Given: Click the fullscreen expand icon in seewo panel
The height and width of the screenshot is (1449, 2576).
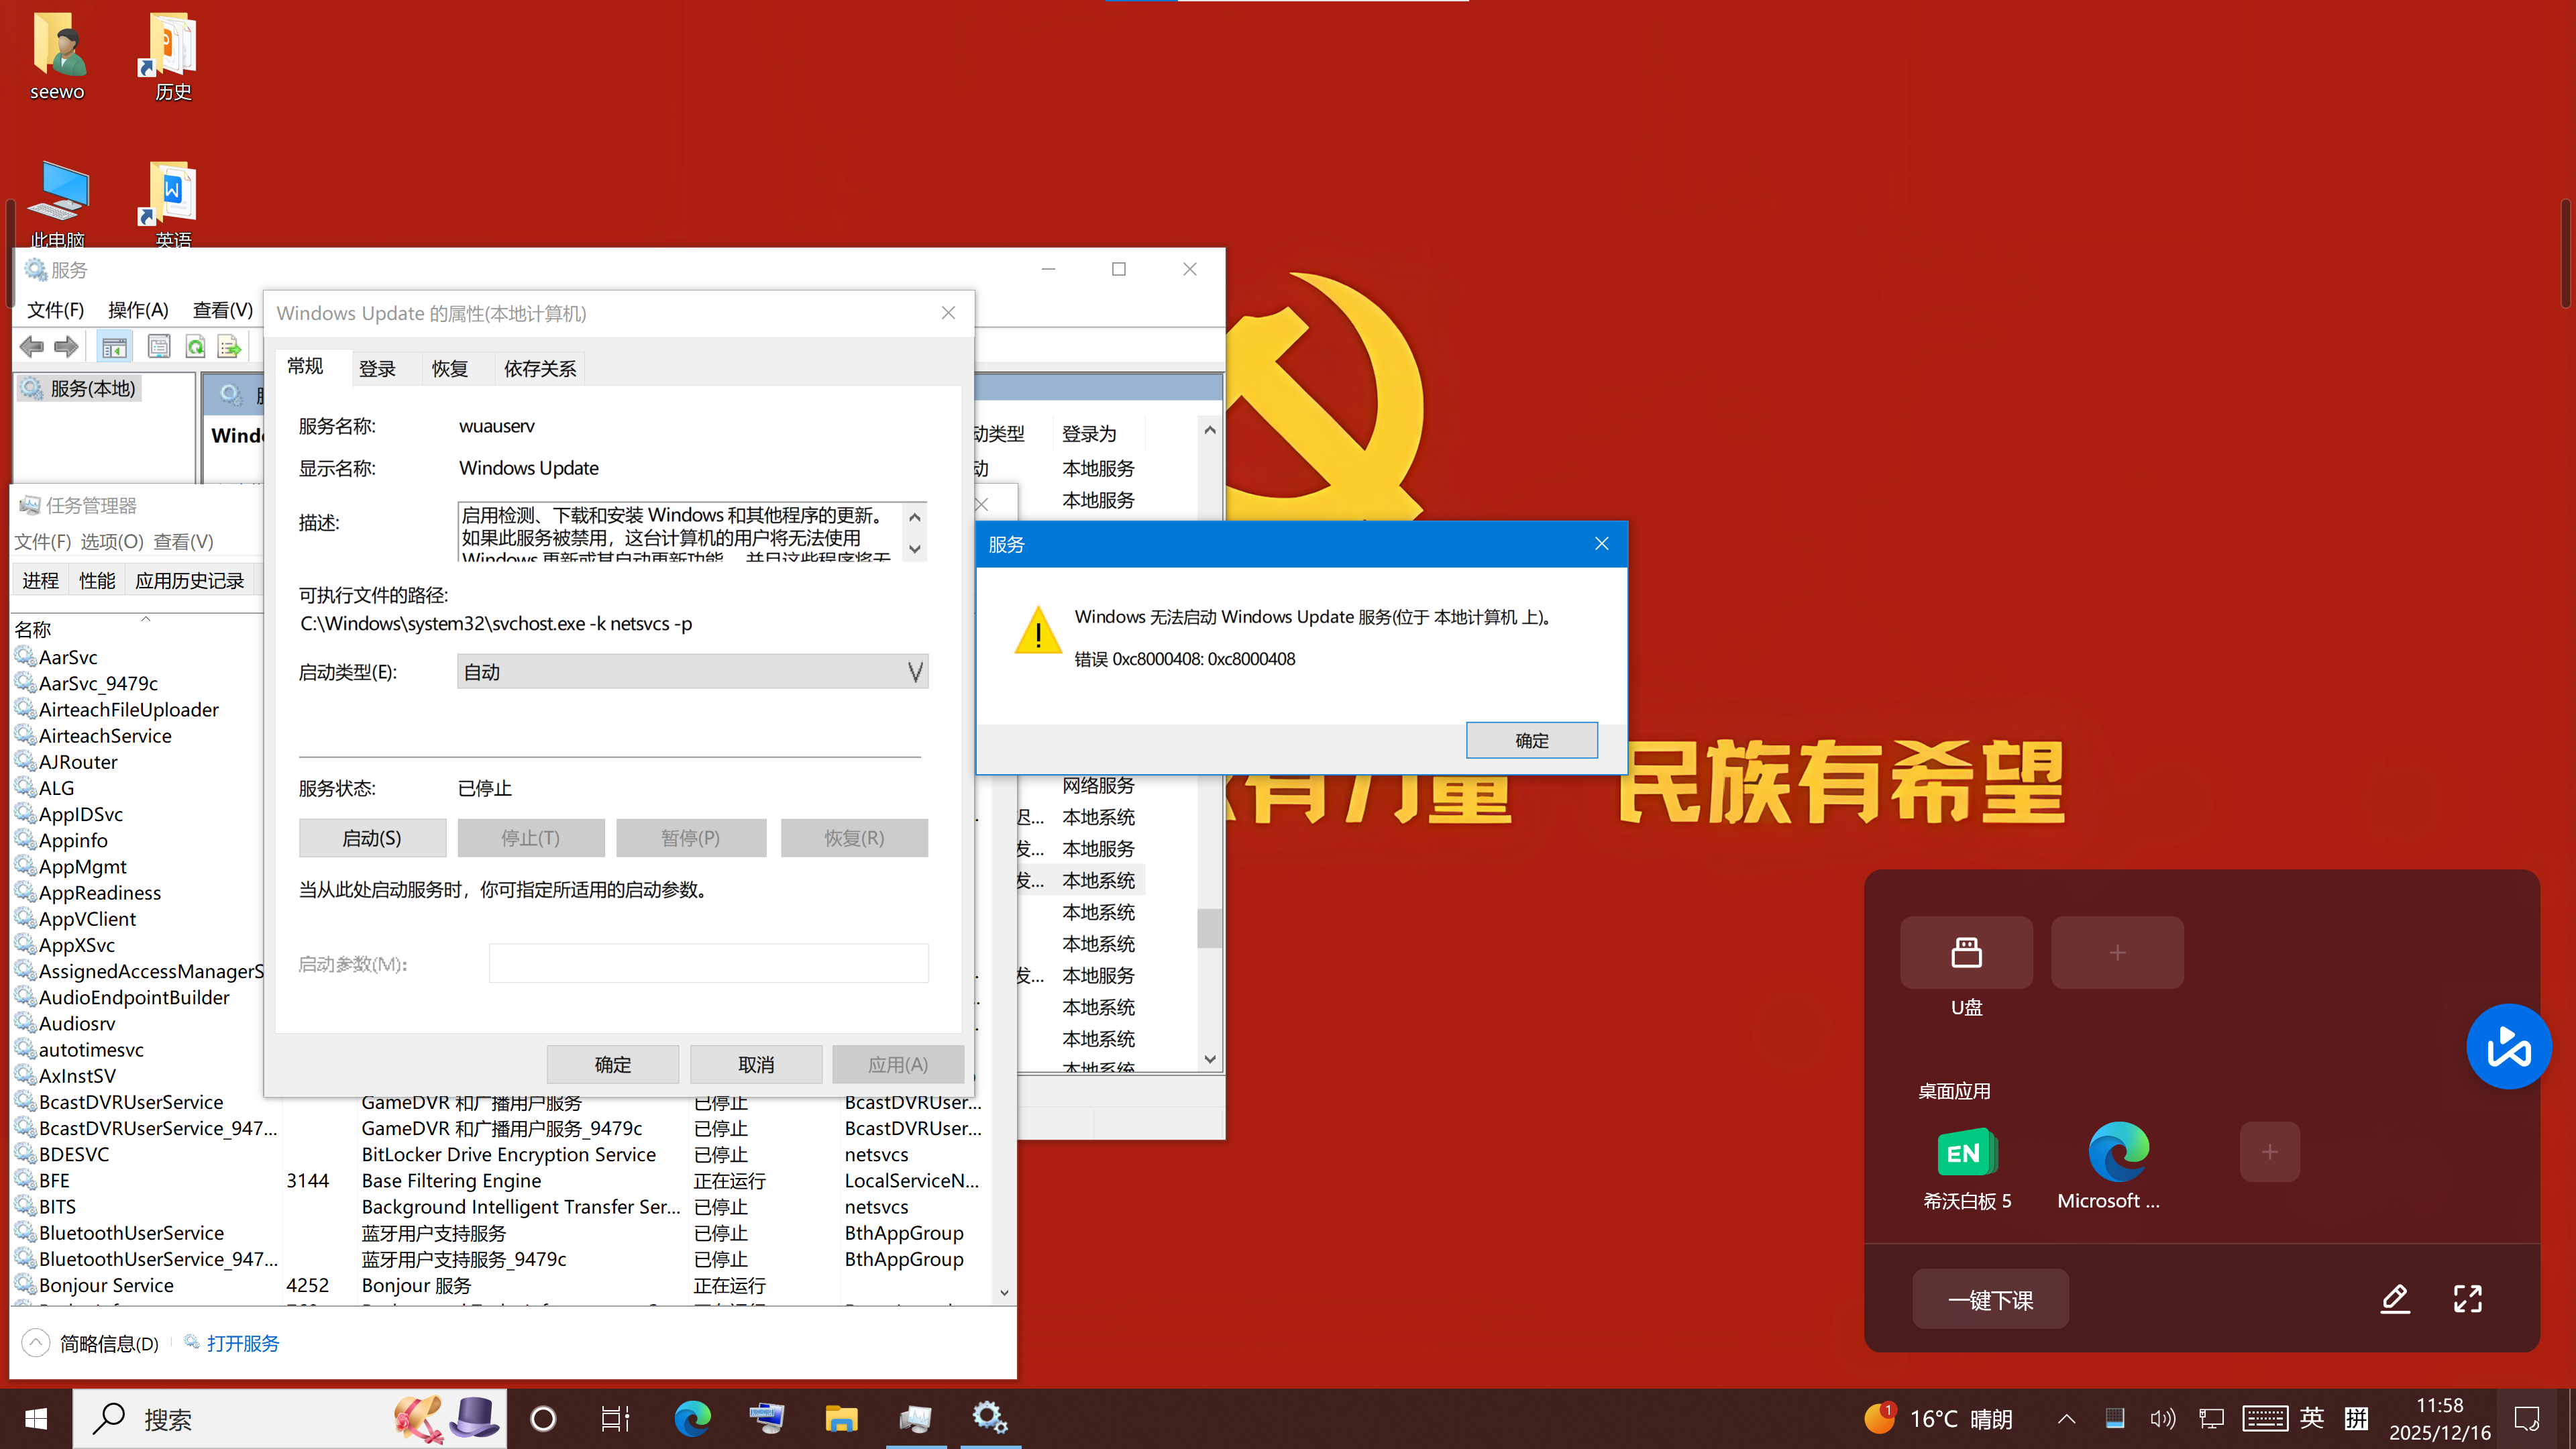Looking at the screenshot, I should tap(2467, 1299).
